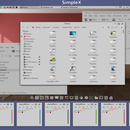
Task: Eject the xp device
Action: click(x=39, y=64)
